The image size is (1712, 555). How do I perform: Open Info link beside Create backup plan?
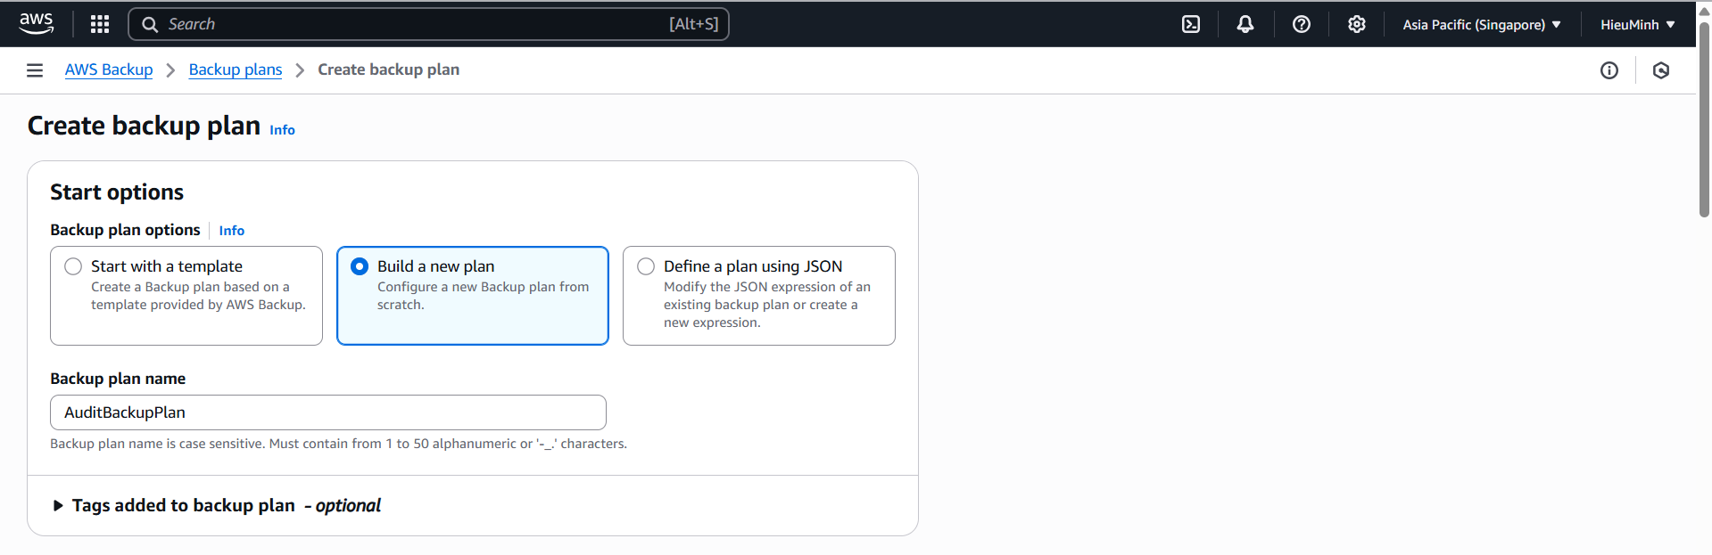click(282, 130)
